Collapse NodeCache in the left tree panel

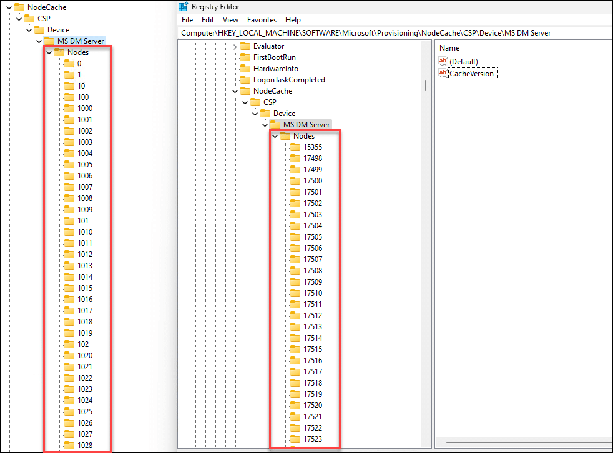click(9, 7)
